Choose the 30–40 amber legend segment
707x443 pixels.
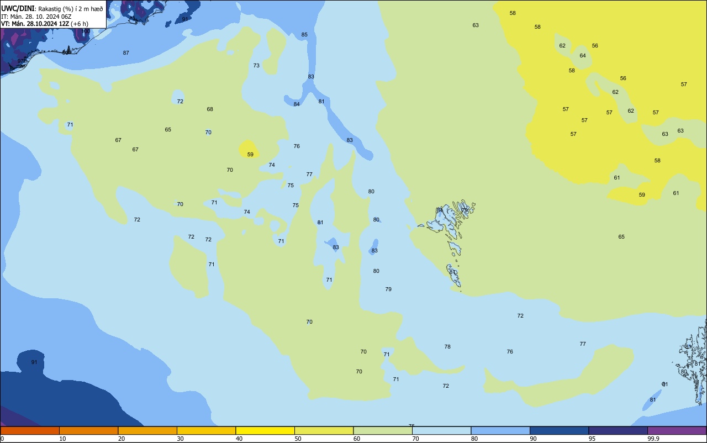click(x=206, y=430)
